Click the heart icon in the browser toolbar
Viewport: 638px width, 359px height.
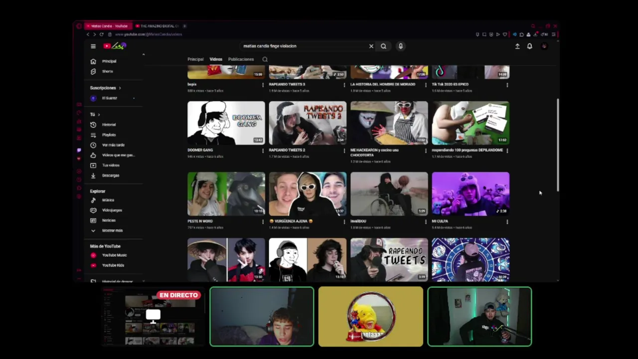tap(505, 34)
